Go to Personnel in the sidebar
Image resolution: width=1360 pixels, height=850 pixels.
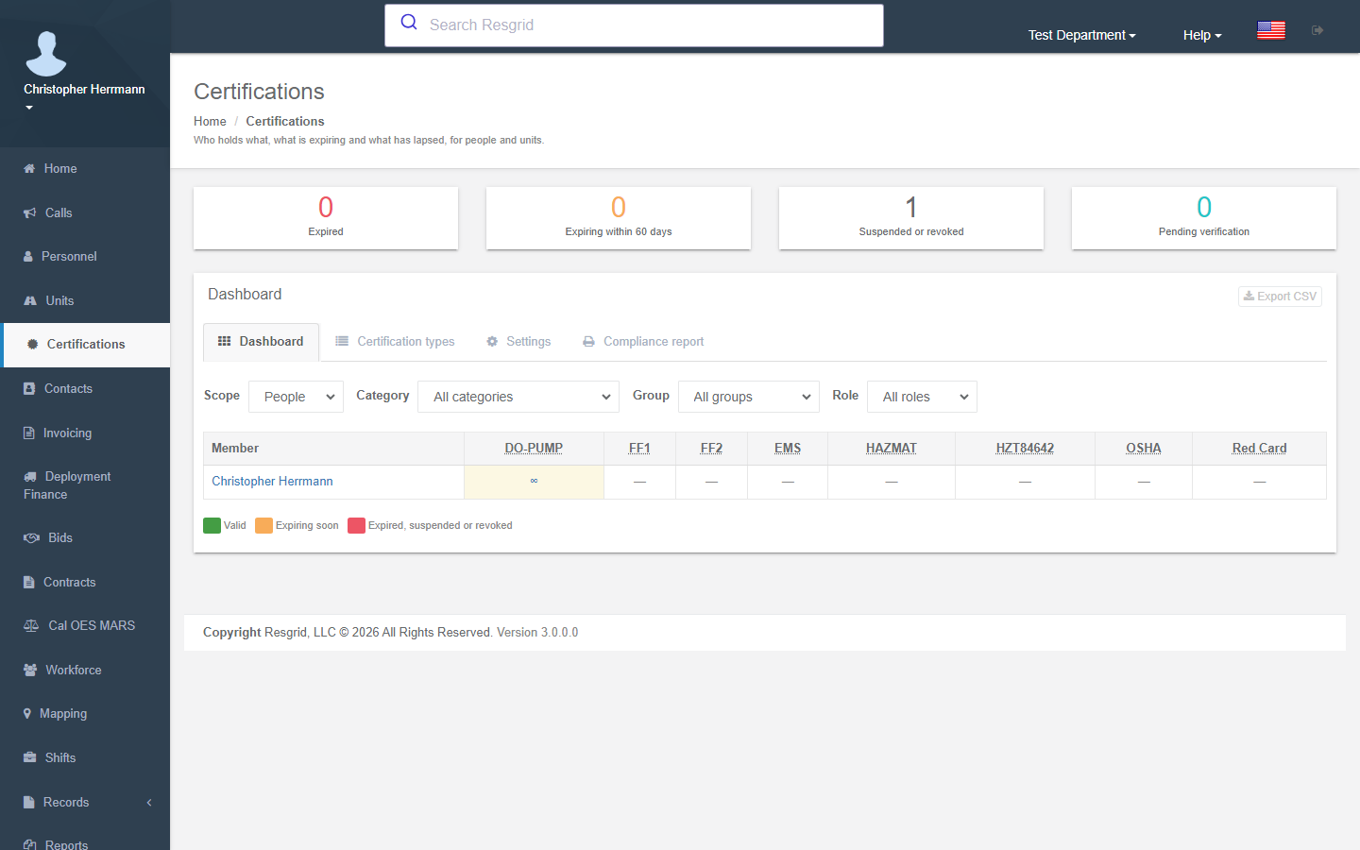point(85,256)
